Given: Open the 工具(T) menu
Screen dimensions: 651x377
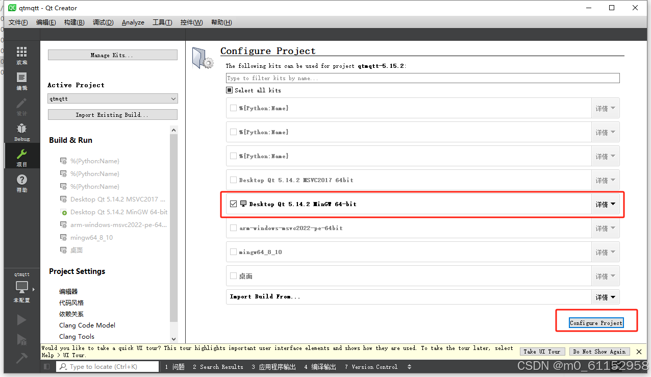Looking at the screenshot, I should pyautogui.click(x=162, y=22).
